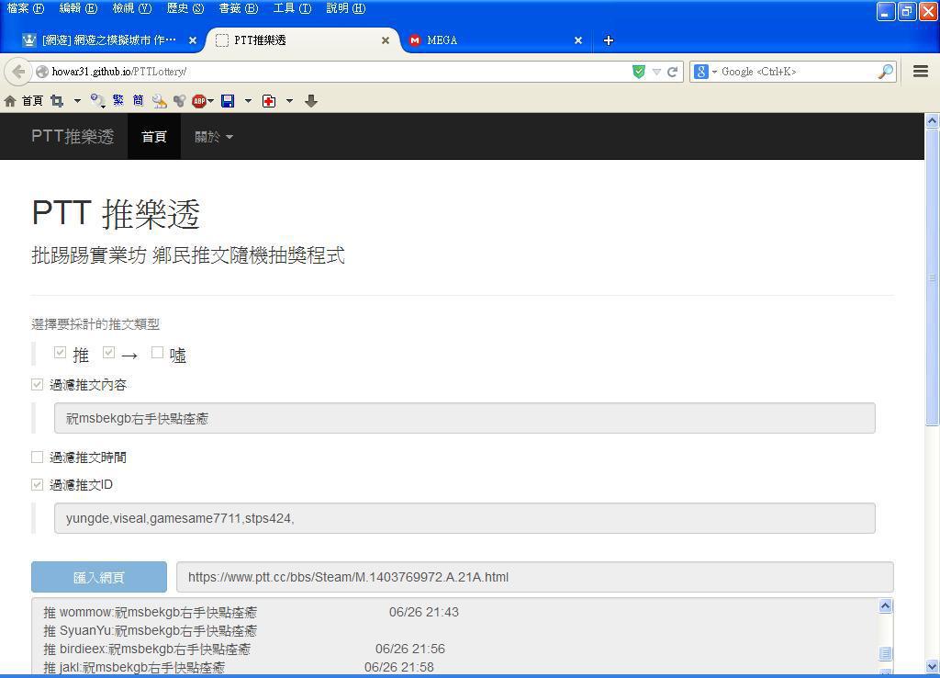Click the birdieex push comment row
The height and width of the screenshot is (678, 940).
[244, 649]
